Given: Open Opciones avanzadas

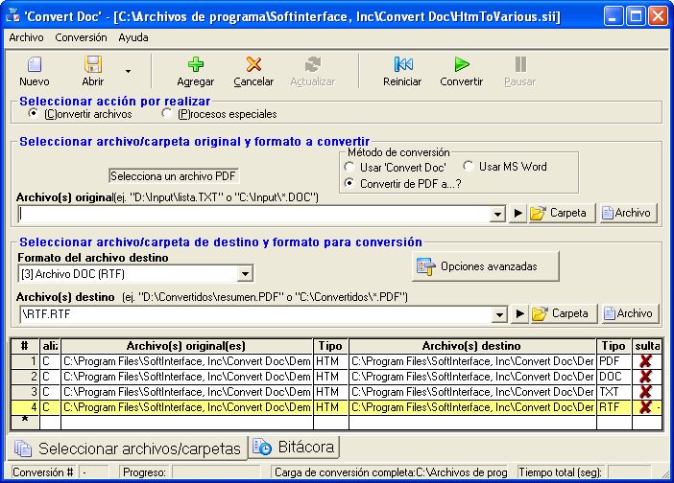Looking at the screenshot, I should [x=485, y=266].
